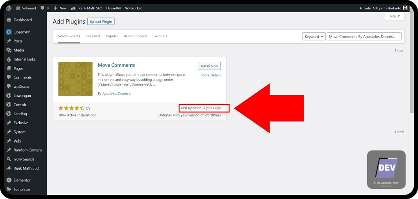Click the Ivory Search magnifier icon

pos(9,159)
